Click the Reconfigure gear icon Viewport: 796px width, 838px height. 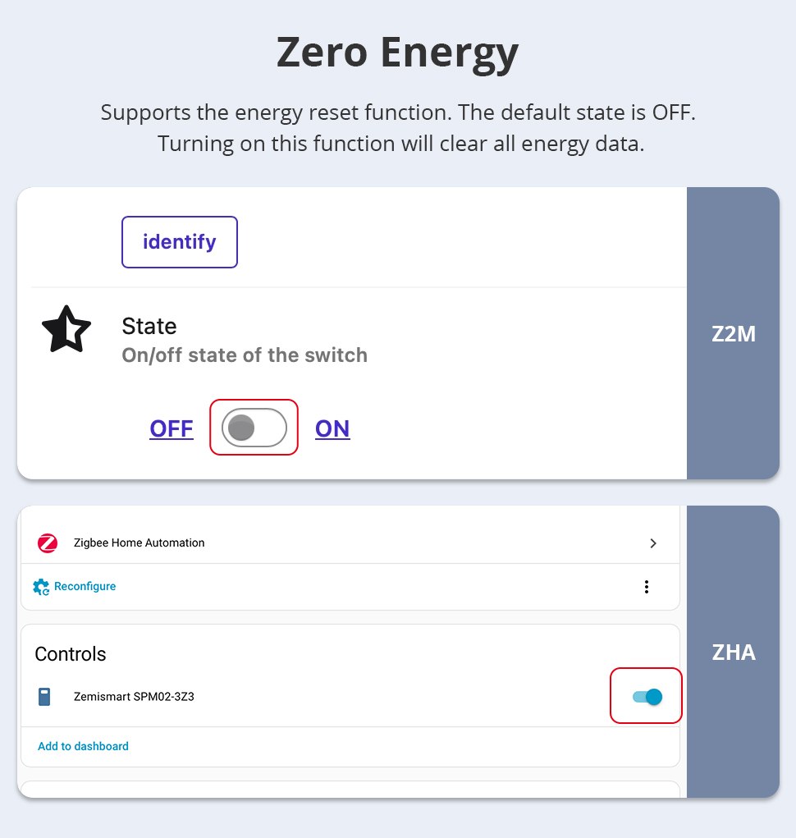tap(41, 587)
